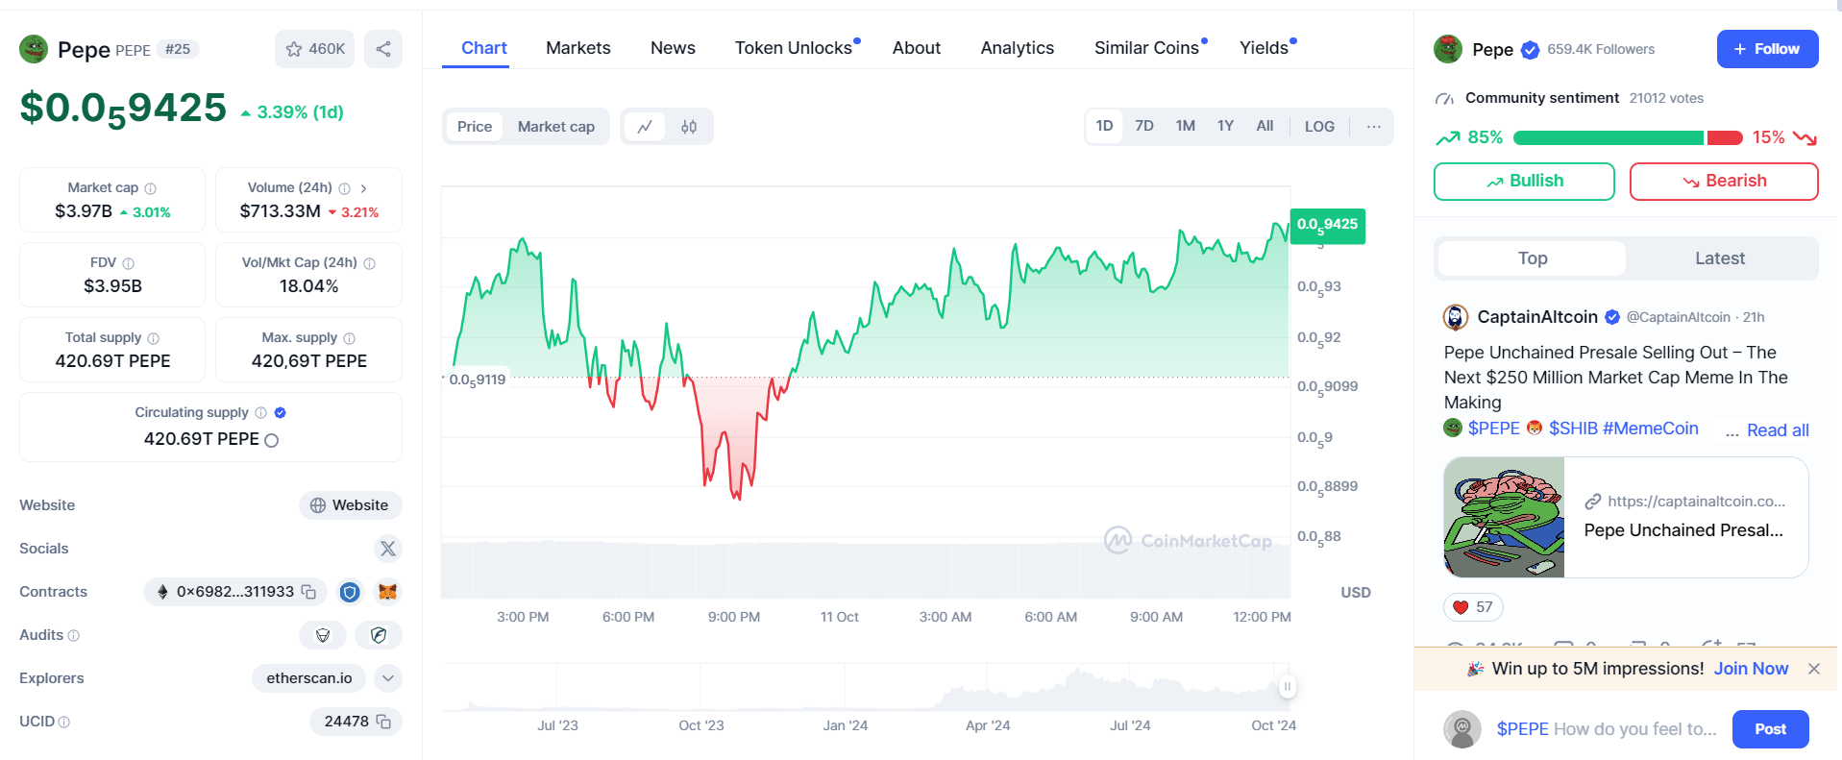Viewport: 1842px width, 760px height.
Task: Switch community feed to Top
Action: (1533, 258)
